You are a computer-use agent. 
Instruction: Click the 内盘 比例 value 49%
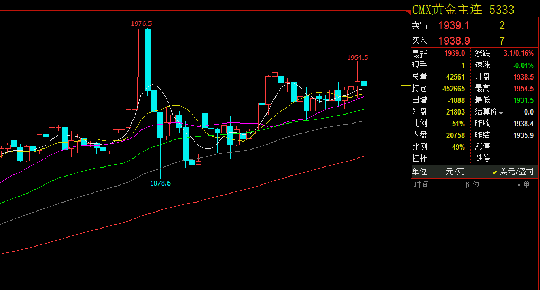pyautogui.click(x=458, y=147)
